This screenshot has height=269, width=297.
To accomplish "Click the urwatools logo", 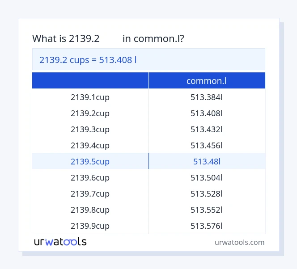I will point(60,242).
